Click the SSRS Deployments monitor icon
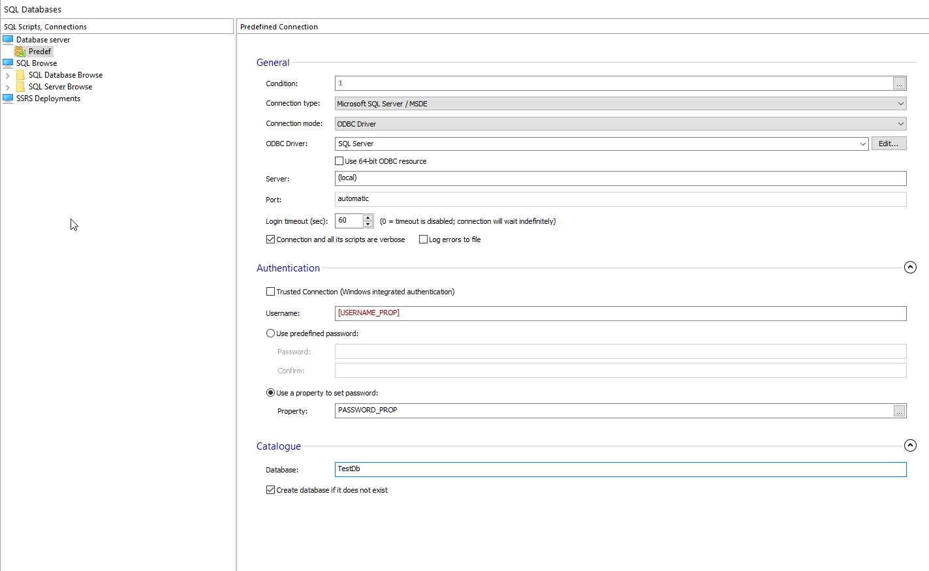Screen dimensions: 929x571 point(8,99)
